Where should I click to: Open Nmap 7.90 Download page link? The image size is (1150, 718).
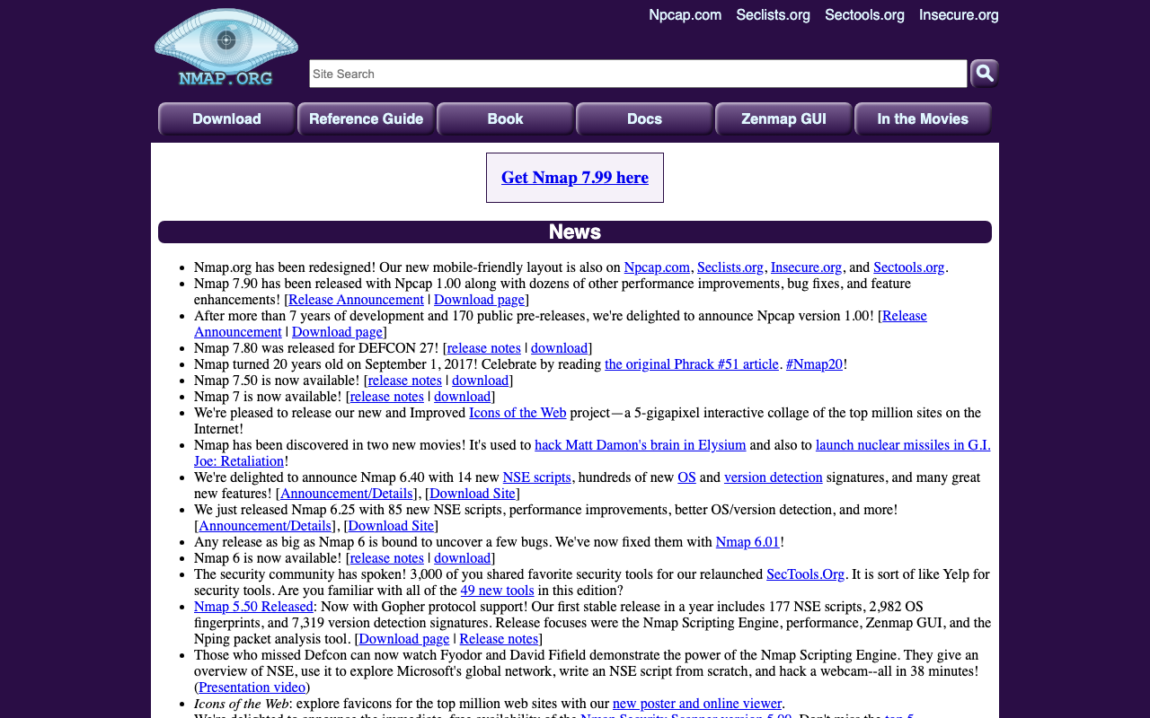coord(479,300)
